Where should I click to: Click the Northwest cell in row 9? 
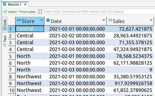coord(30,84)
